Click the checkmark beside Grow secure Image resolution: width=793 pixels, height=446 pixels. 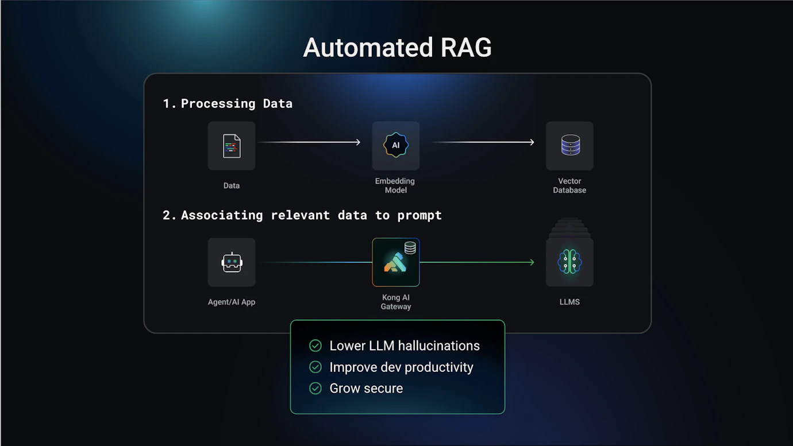point(315,389)
